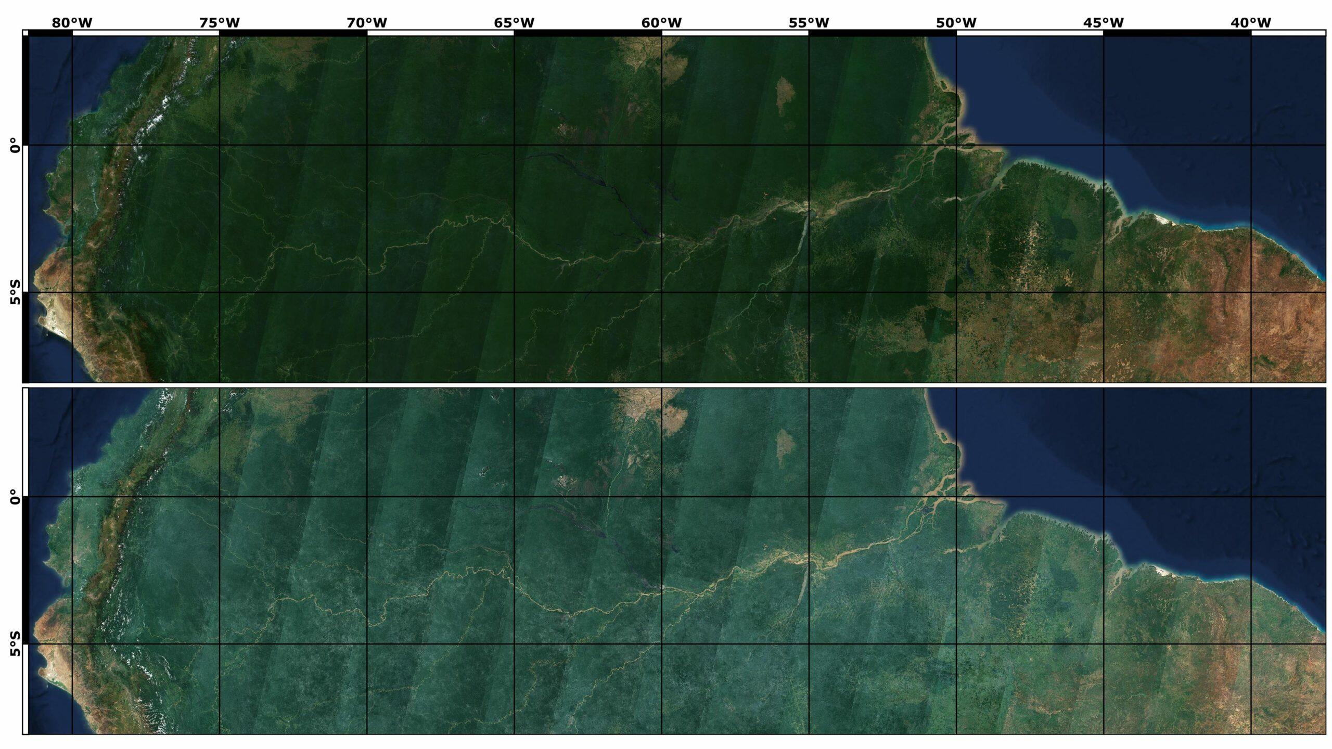Click the 75°W longitude label
The image size is (1332, 749).
220,22
